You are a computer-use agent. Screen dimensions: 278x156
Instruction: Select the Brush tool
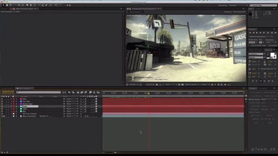click(x=39, y=5)
